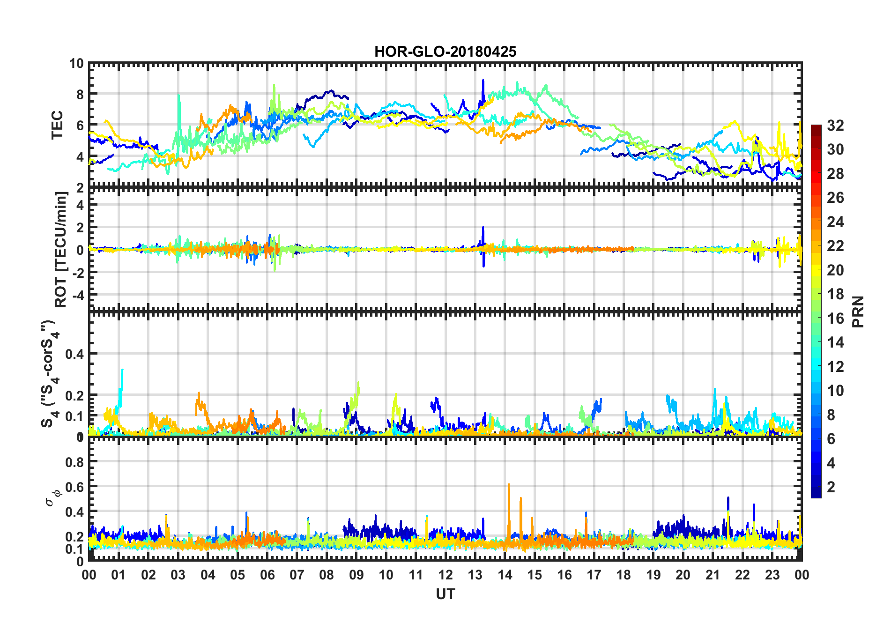The image size is (891, 623).
Task: Select the UT axis tick "17"
Action: point(594,575)
